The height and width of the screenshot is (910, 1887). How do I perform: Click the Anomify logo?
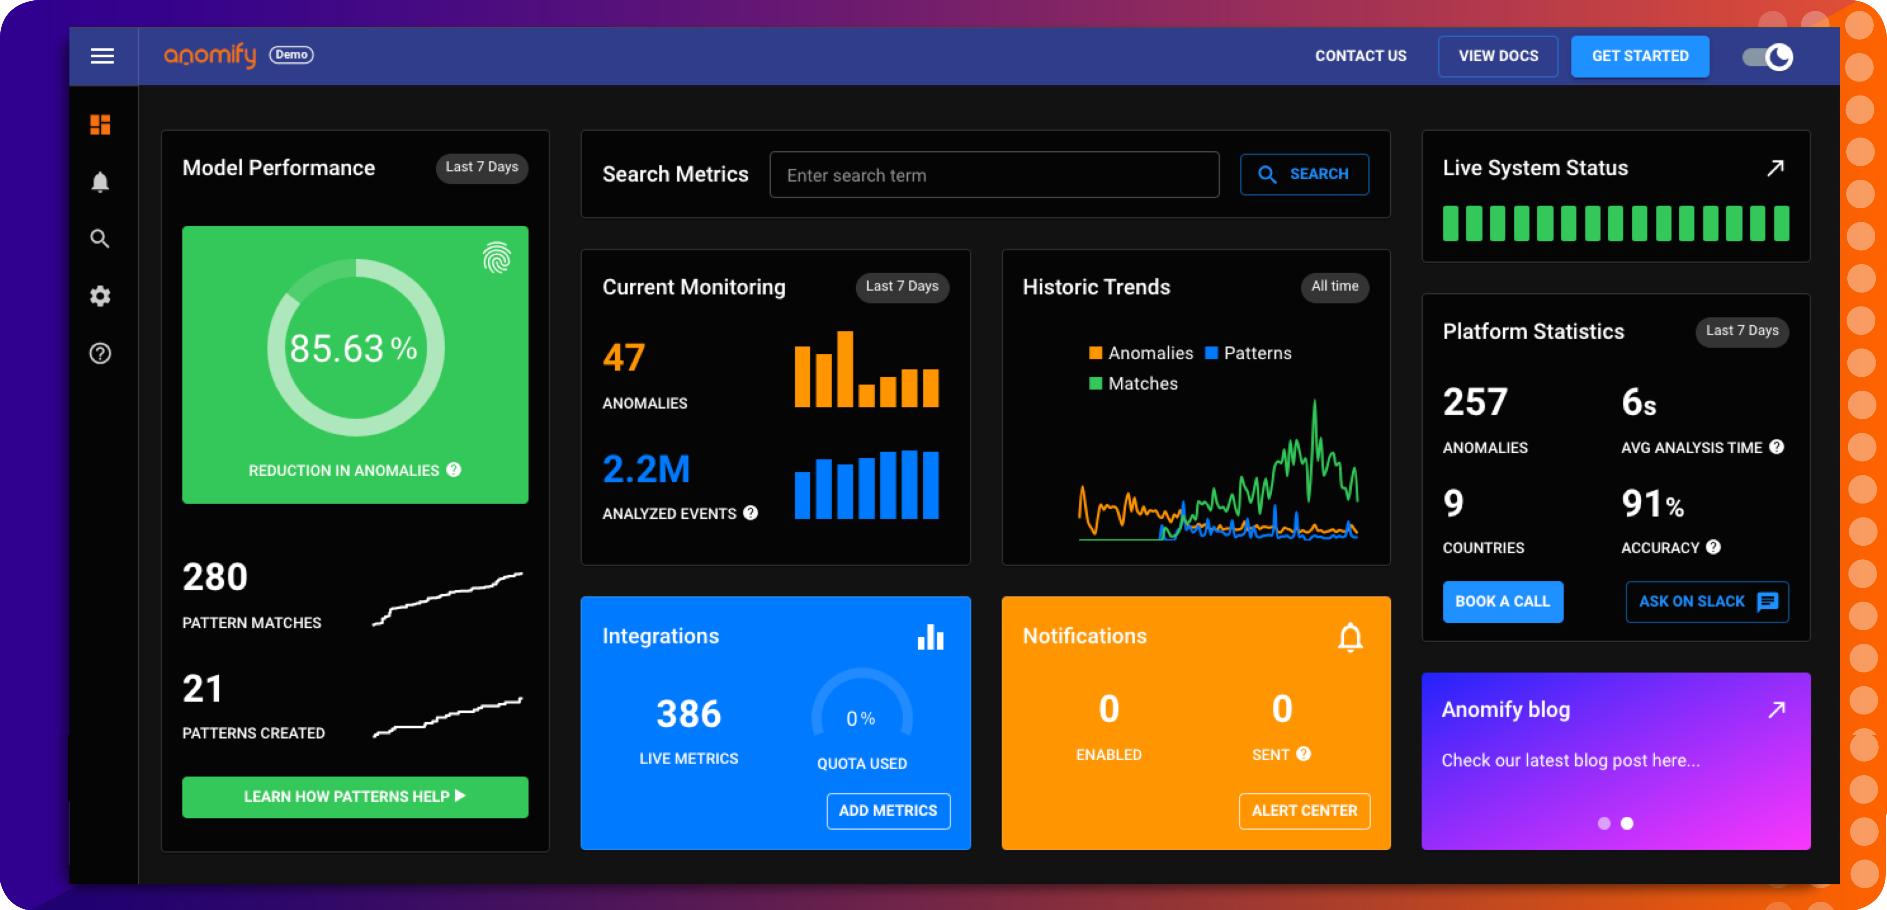[x=209, y=55]
